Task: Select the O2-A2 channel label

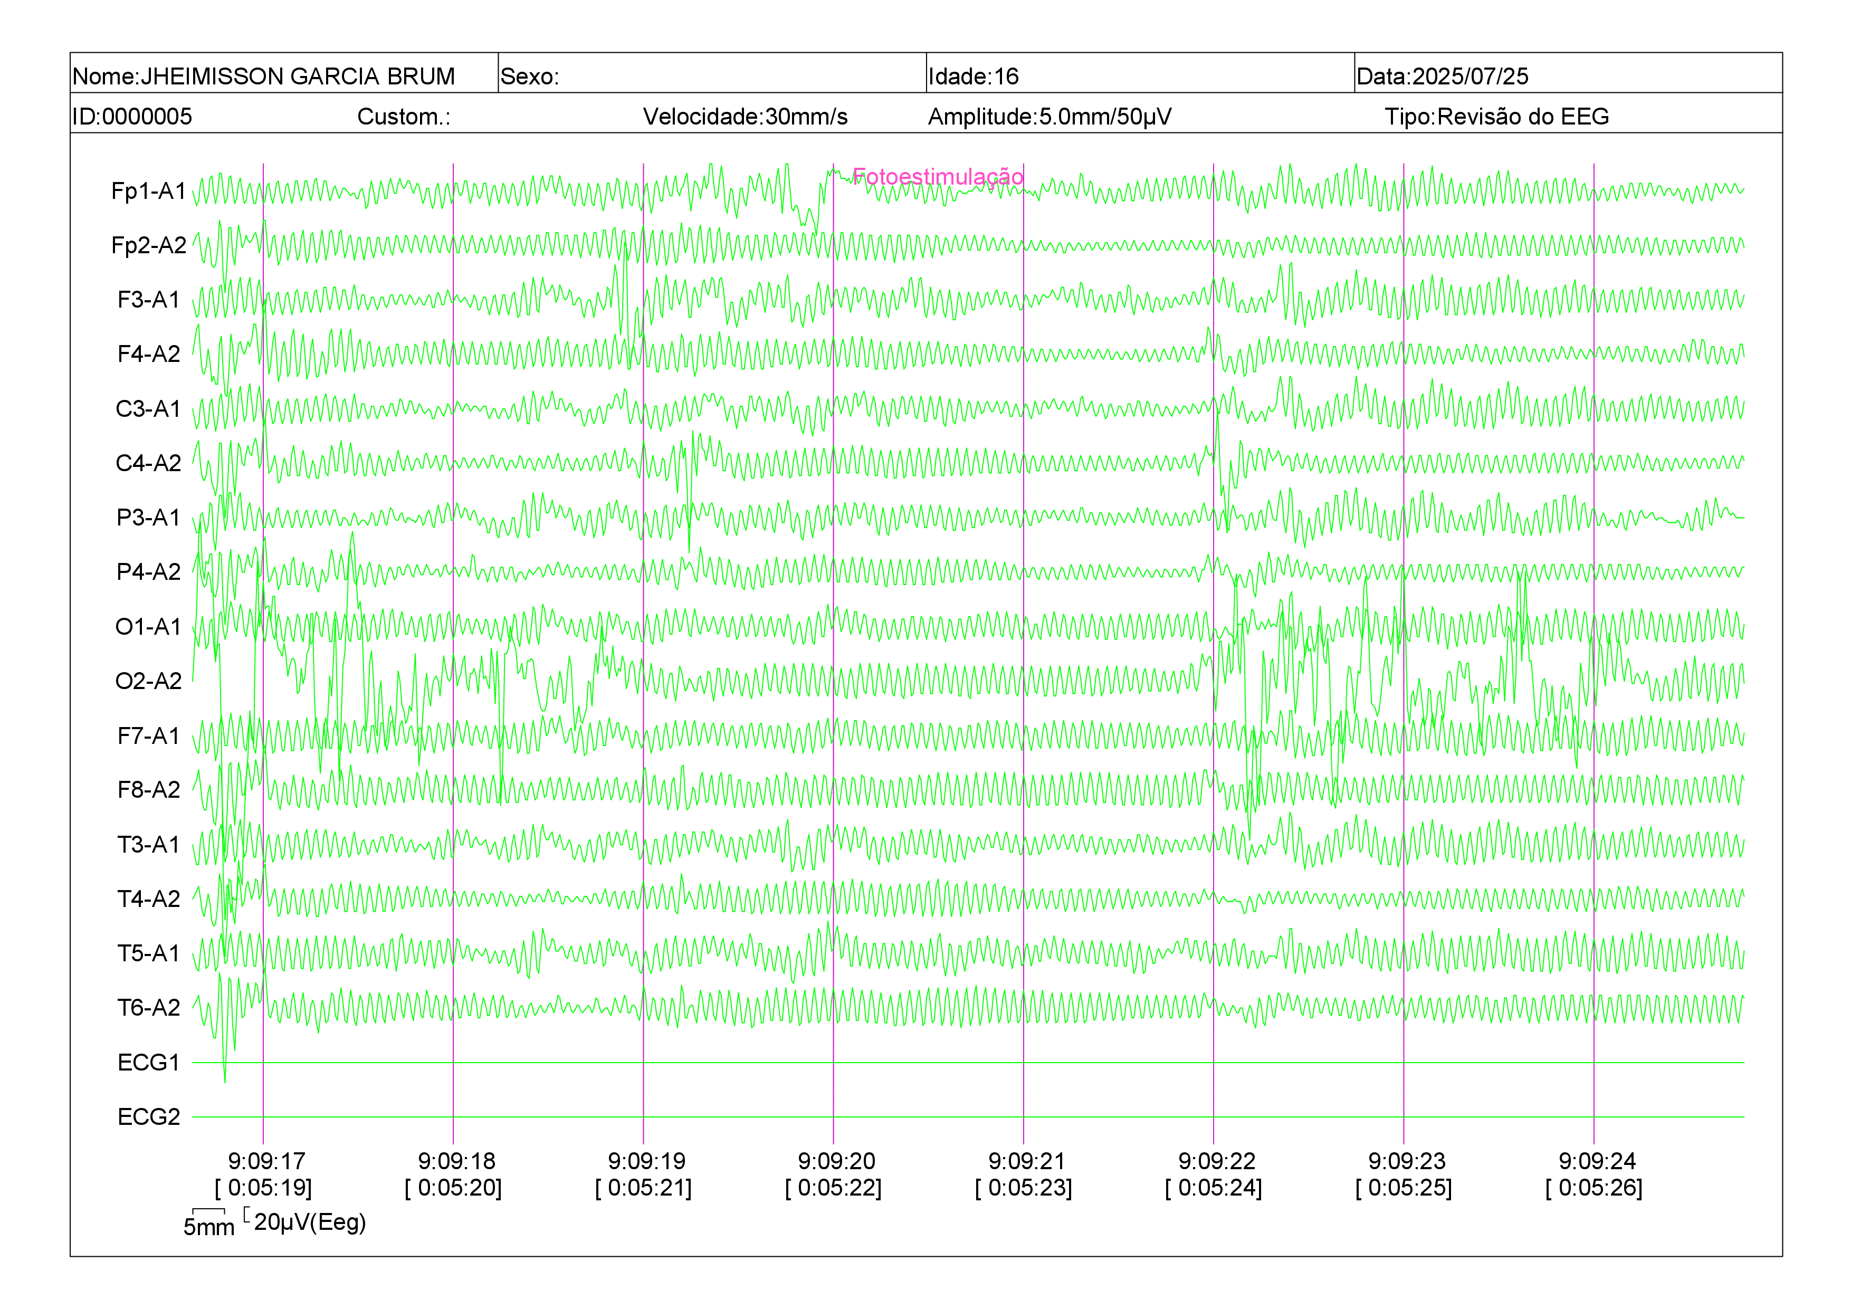Action: click(148, 681)
